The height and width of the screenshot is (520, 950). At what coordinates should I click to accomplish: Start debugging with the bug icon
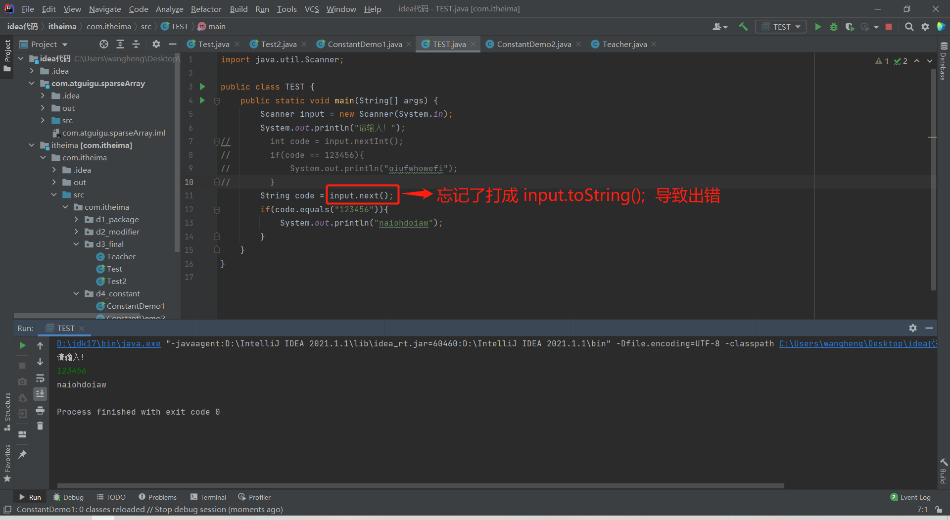click(834, 27)
